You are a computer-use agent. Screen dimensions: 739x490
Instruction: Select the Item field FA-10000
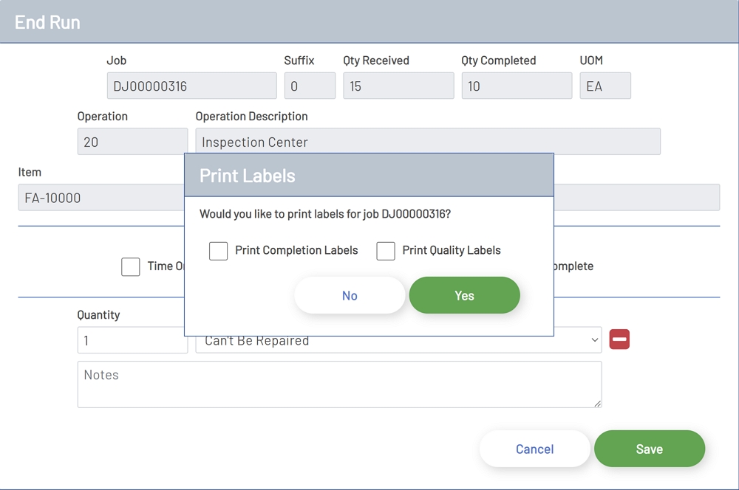[x=101, y=198]
